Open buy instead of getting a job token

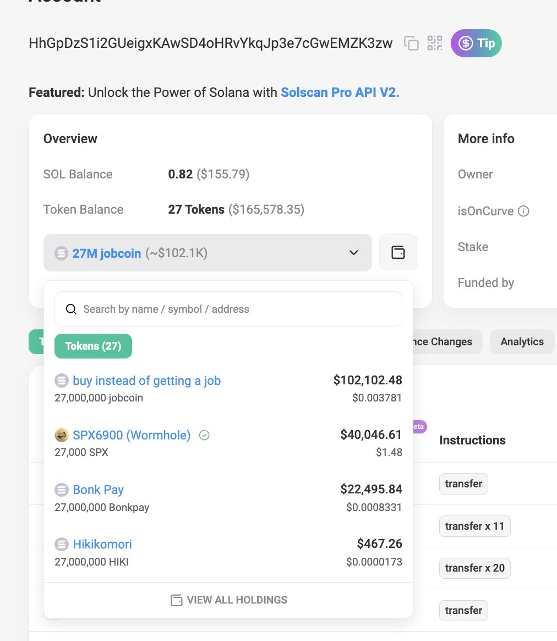[x=147, y=381]
